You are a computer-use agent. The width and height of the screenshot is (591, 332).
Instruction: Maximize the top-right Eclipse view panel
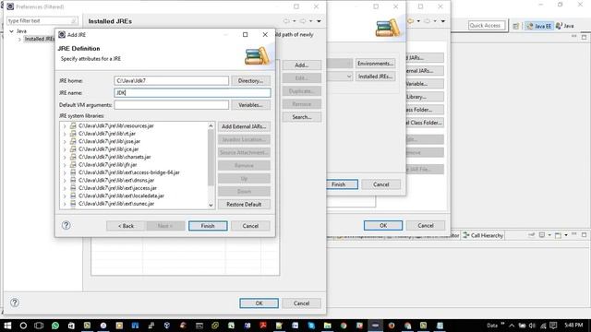coord(584,37)
